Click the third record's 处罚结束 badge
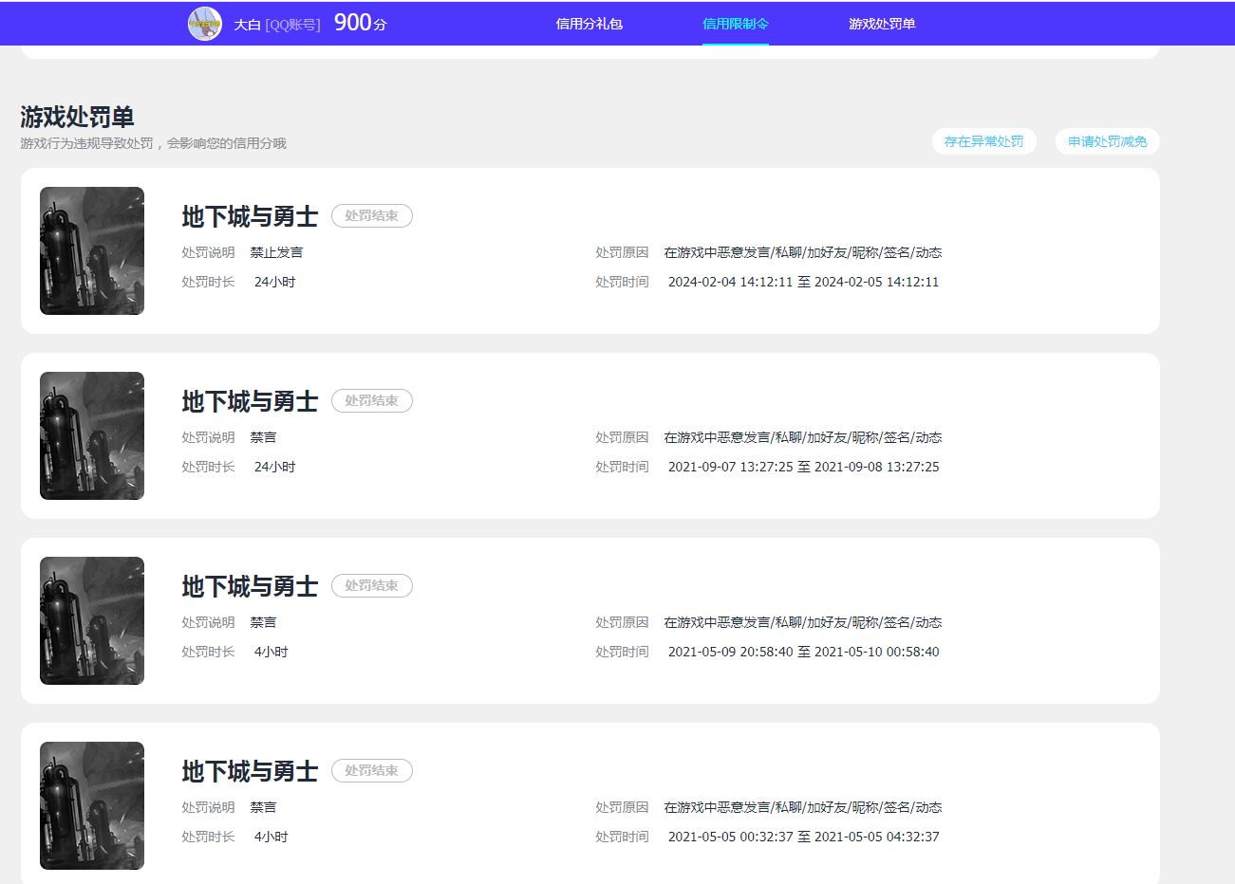 click(x=371, y=585)
